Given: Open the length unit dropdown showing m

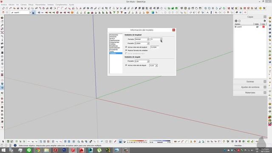Looking at the screenshot, I should [x=156, y=39].
